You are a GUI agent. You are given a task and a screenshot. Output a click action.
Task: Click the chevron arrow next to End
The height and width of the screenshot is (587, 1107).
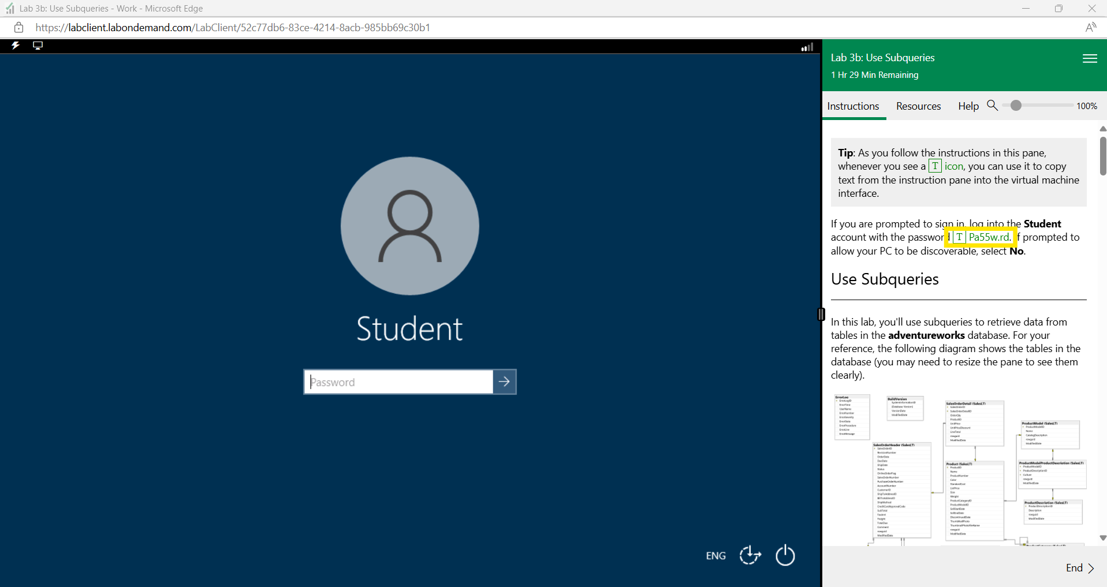[1091, 568]
